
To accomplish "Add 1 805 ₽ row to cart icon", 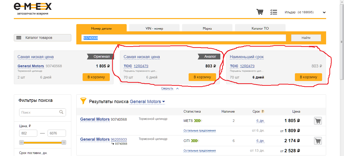I will 318,121.
